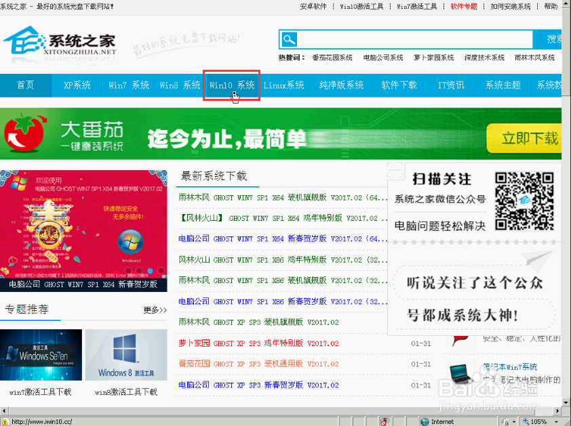
Task: Go to the 首页 navigation tab
Action: coord(26,85)
